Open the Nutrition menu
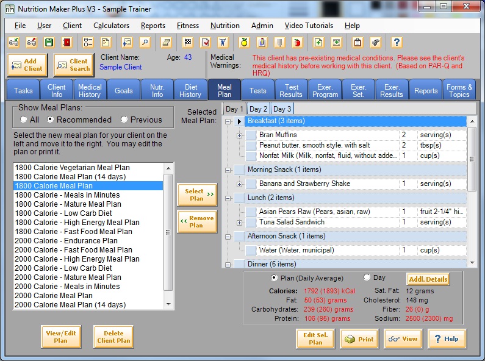The height and width of the screenshot is (361, 485). [225, 26]
